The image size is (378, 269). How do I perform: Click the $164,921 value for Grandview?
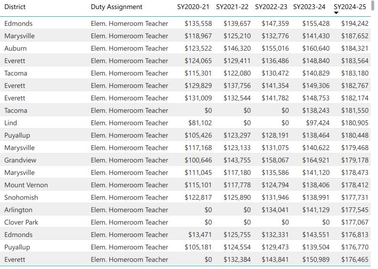(x=315, y=160)
